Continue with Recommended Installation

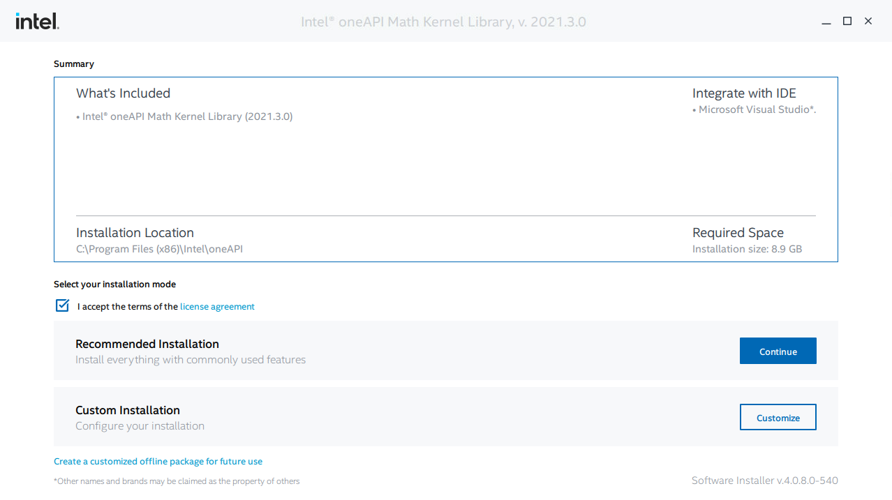[778, 351]
